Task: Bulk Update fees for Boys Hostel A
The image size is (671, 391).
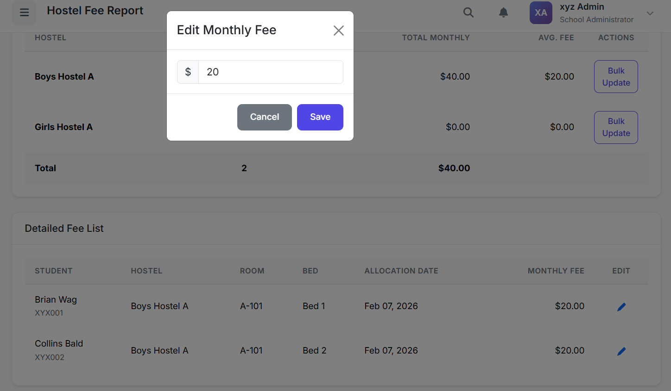Action: click(x=616, y=77)
